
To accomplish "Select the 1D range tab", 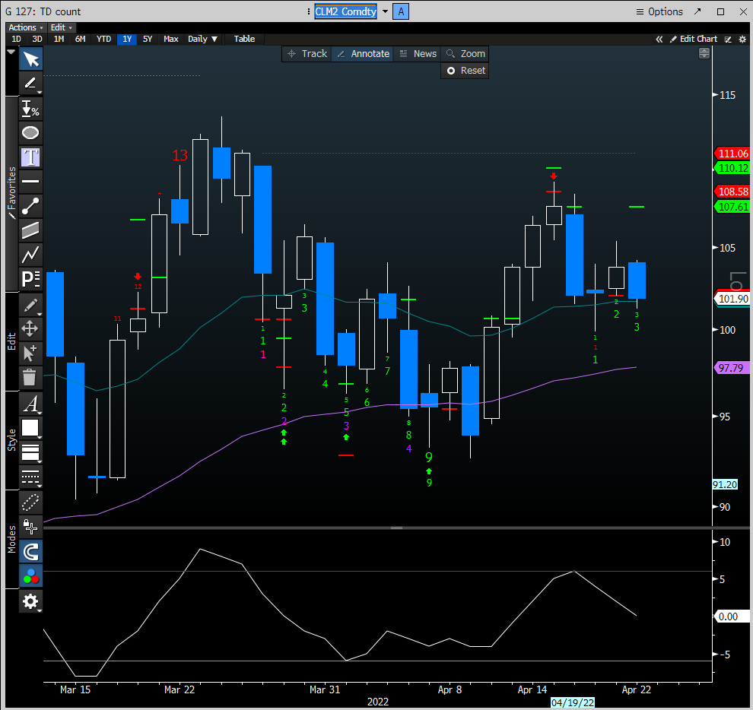I will 16,39.
